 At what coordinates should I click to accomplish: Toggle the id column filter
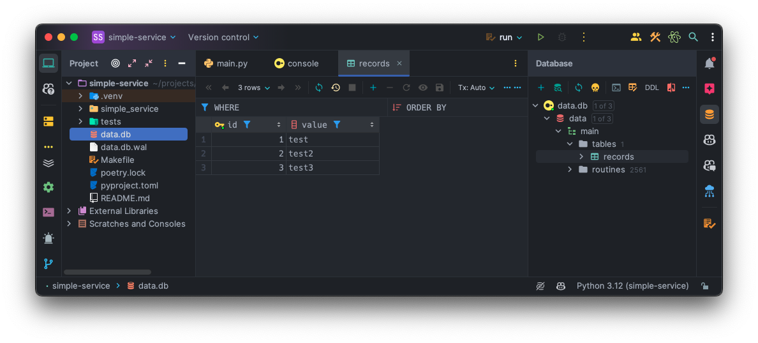click(x=247, y=125)
